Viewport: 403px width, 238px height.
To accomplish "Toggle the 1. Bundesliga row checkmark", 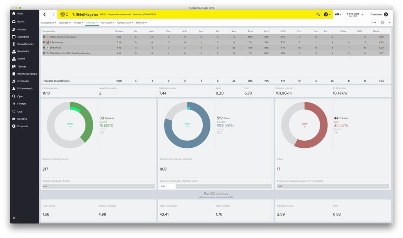I will pos(44,42).
